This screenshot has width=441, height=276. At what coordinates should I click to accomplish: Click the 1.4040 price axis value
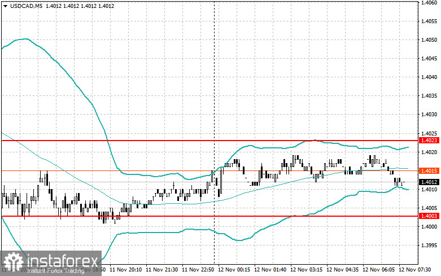[429, 77]
